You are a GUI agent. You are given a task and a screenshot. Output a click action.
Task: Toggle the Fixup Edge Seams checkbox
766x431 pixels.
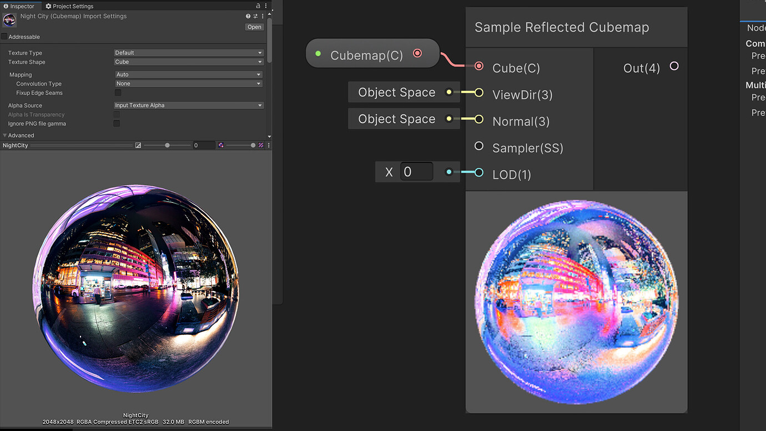(x=117, y=93)
